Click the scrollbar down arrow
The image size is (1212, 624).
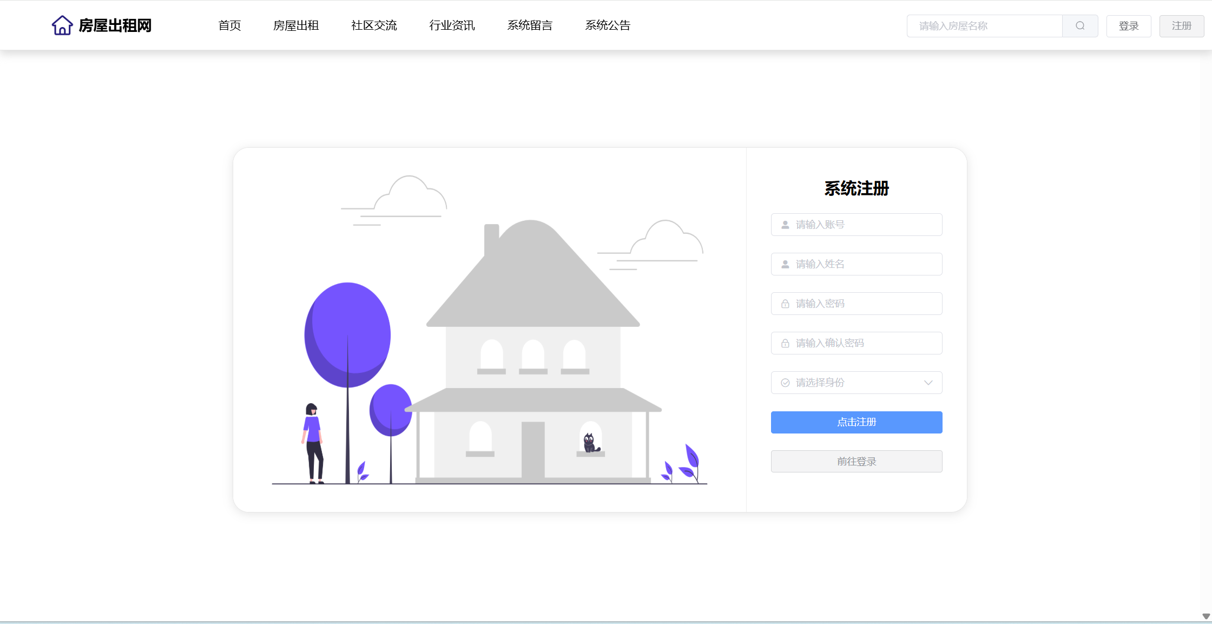1206,616
